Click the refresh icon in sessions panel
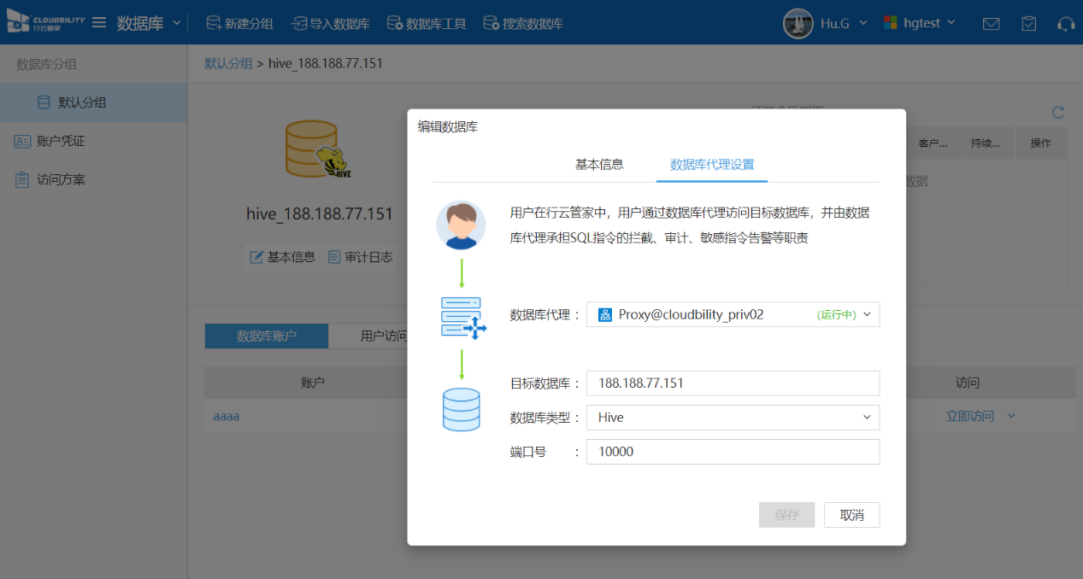 [1058, 113]
